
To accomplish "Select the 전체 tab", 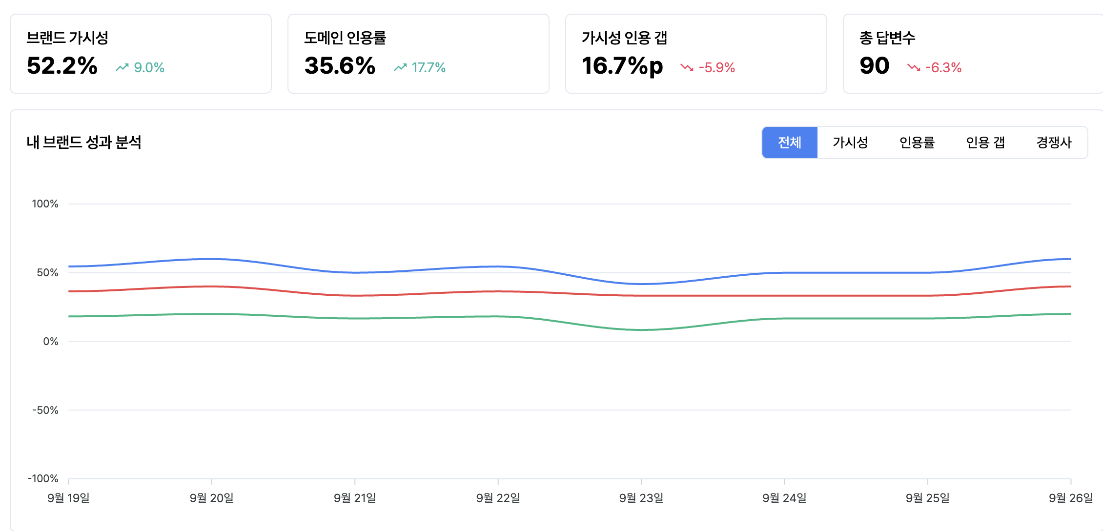I will click(790, 143).
